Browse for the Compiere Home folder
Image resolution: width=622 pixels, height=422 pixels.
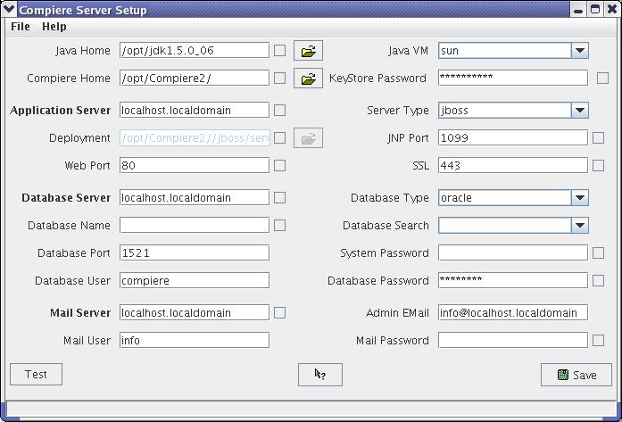tap(308, 79)
